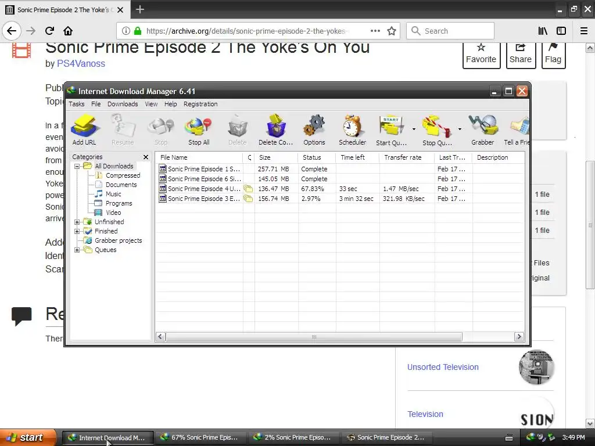Click the download list left scroll arrow

click(160, 337)
